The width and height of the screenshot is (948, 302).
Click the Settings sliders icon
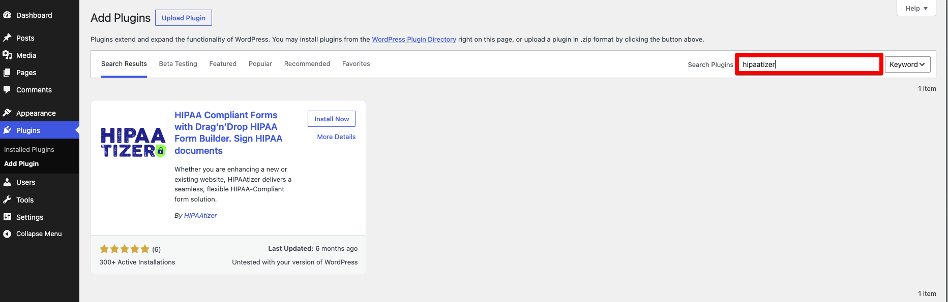pyautogui.click(x=7, y=217)
